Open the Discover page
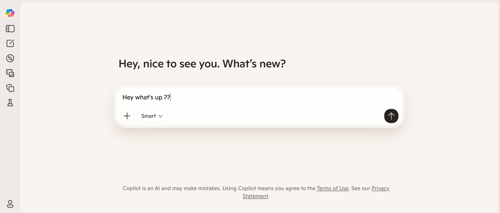 10,58
